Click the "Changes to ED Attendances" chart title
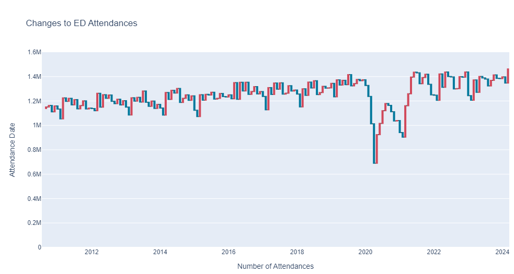514x274 pixels. click(x=81, y=23)
